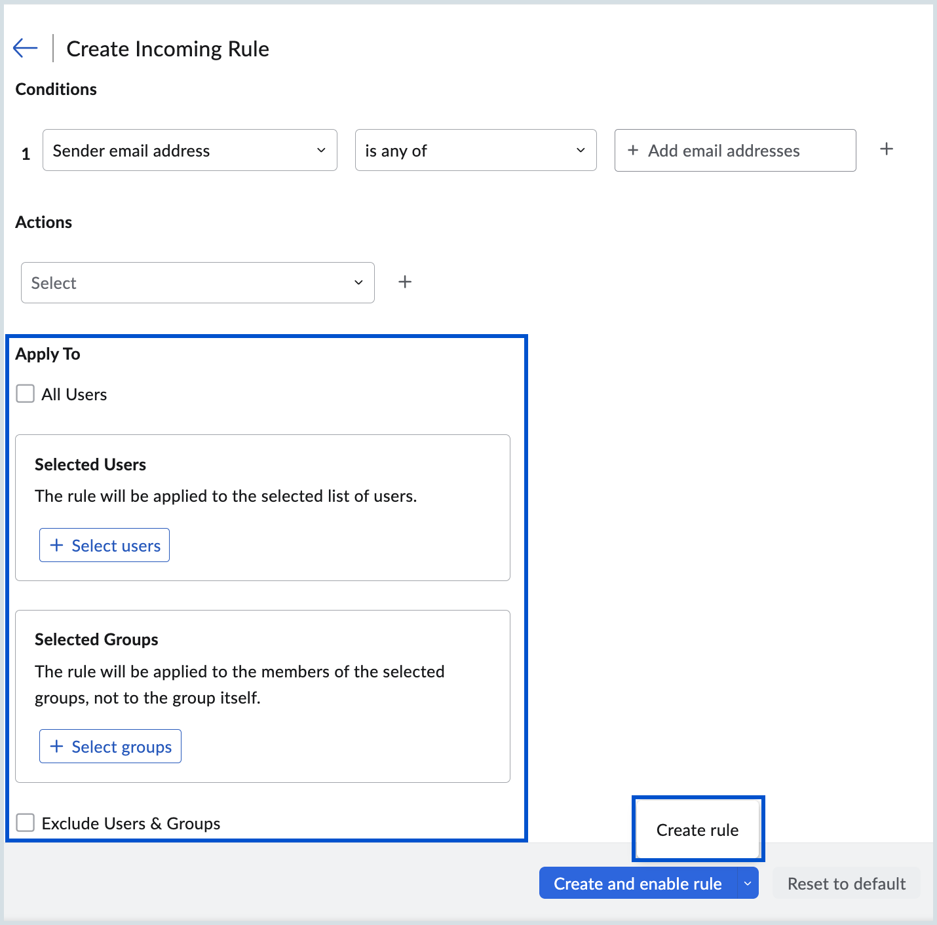Viewport: 937px width, 925px height.
Task: Click the chevron in the Sender email address box
Action: (321, 151)
